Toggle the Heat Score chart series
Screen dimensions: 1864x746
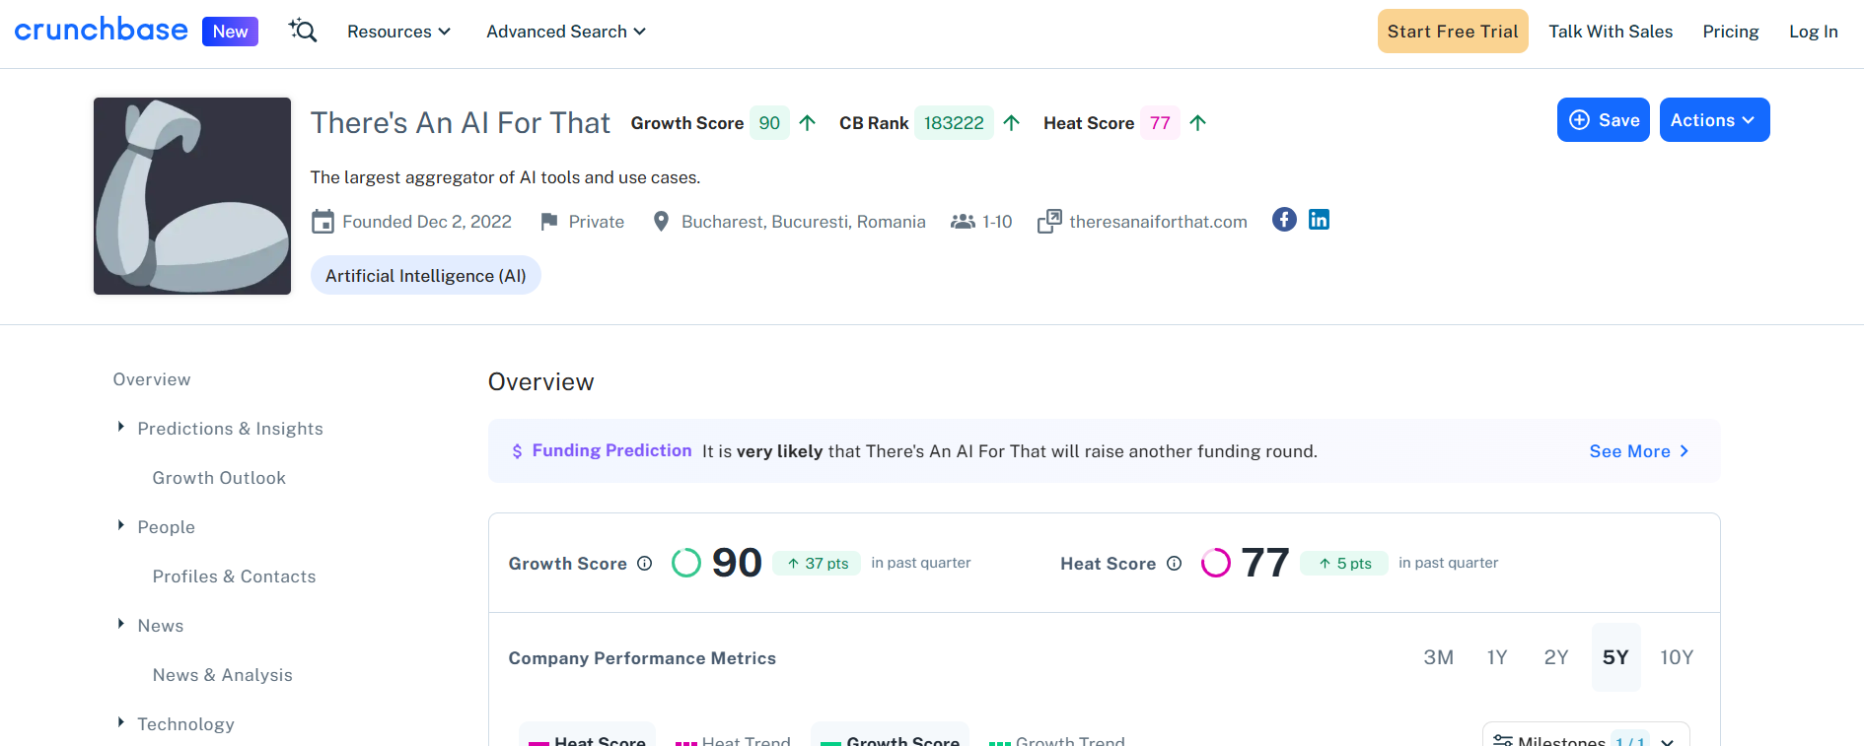587,736
